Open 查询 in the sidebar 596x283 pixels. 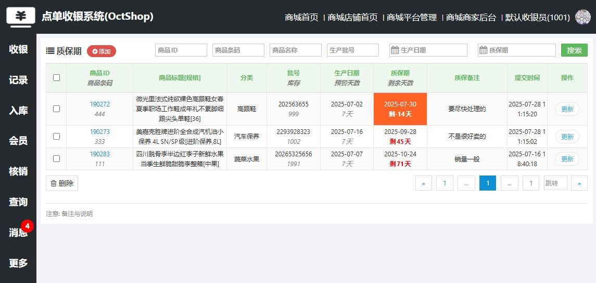[x=18, y=202]
